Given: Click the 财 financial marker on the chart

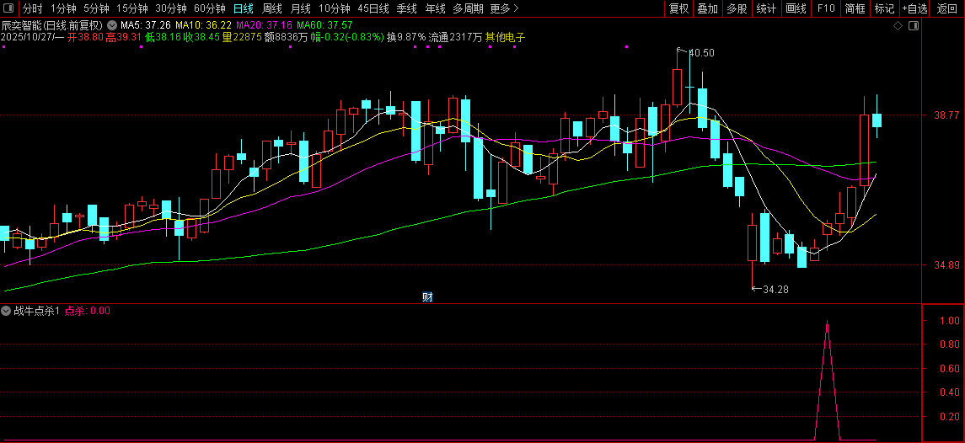Looking at the screenshot, I should click(427, 297).
